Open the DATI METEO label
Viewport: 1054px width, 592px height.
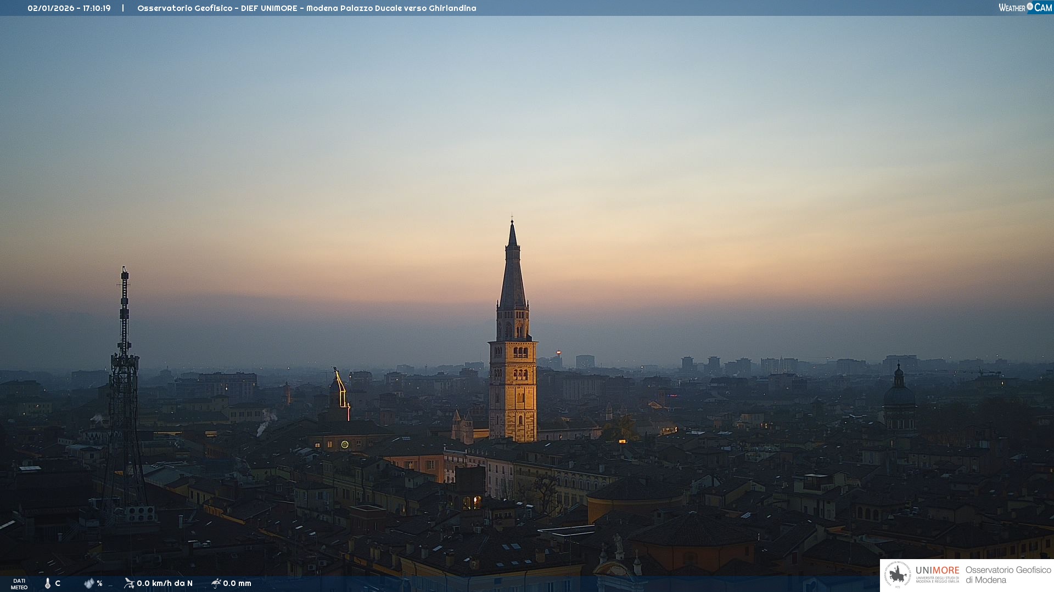[x=19, y=584]
